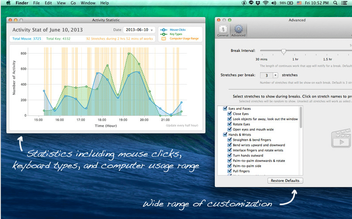Toggle Pull fingers checkbox
Image resolution: width=352 pixels, height=219 pixels.
[x=229, y=171]
